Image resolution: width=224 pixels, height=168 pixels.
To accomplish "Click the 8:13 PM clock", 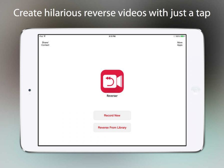I will pyautogui.click(x=112, y=36).
